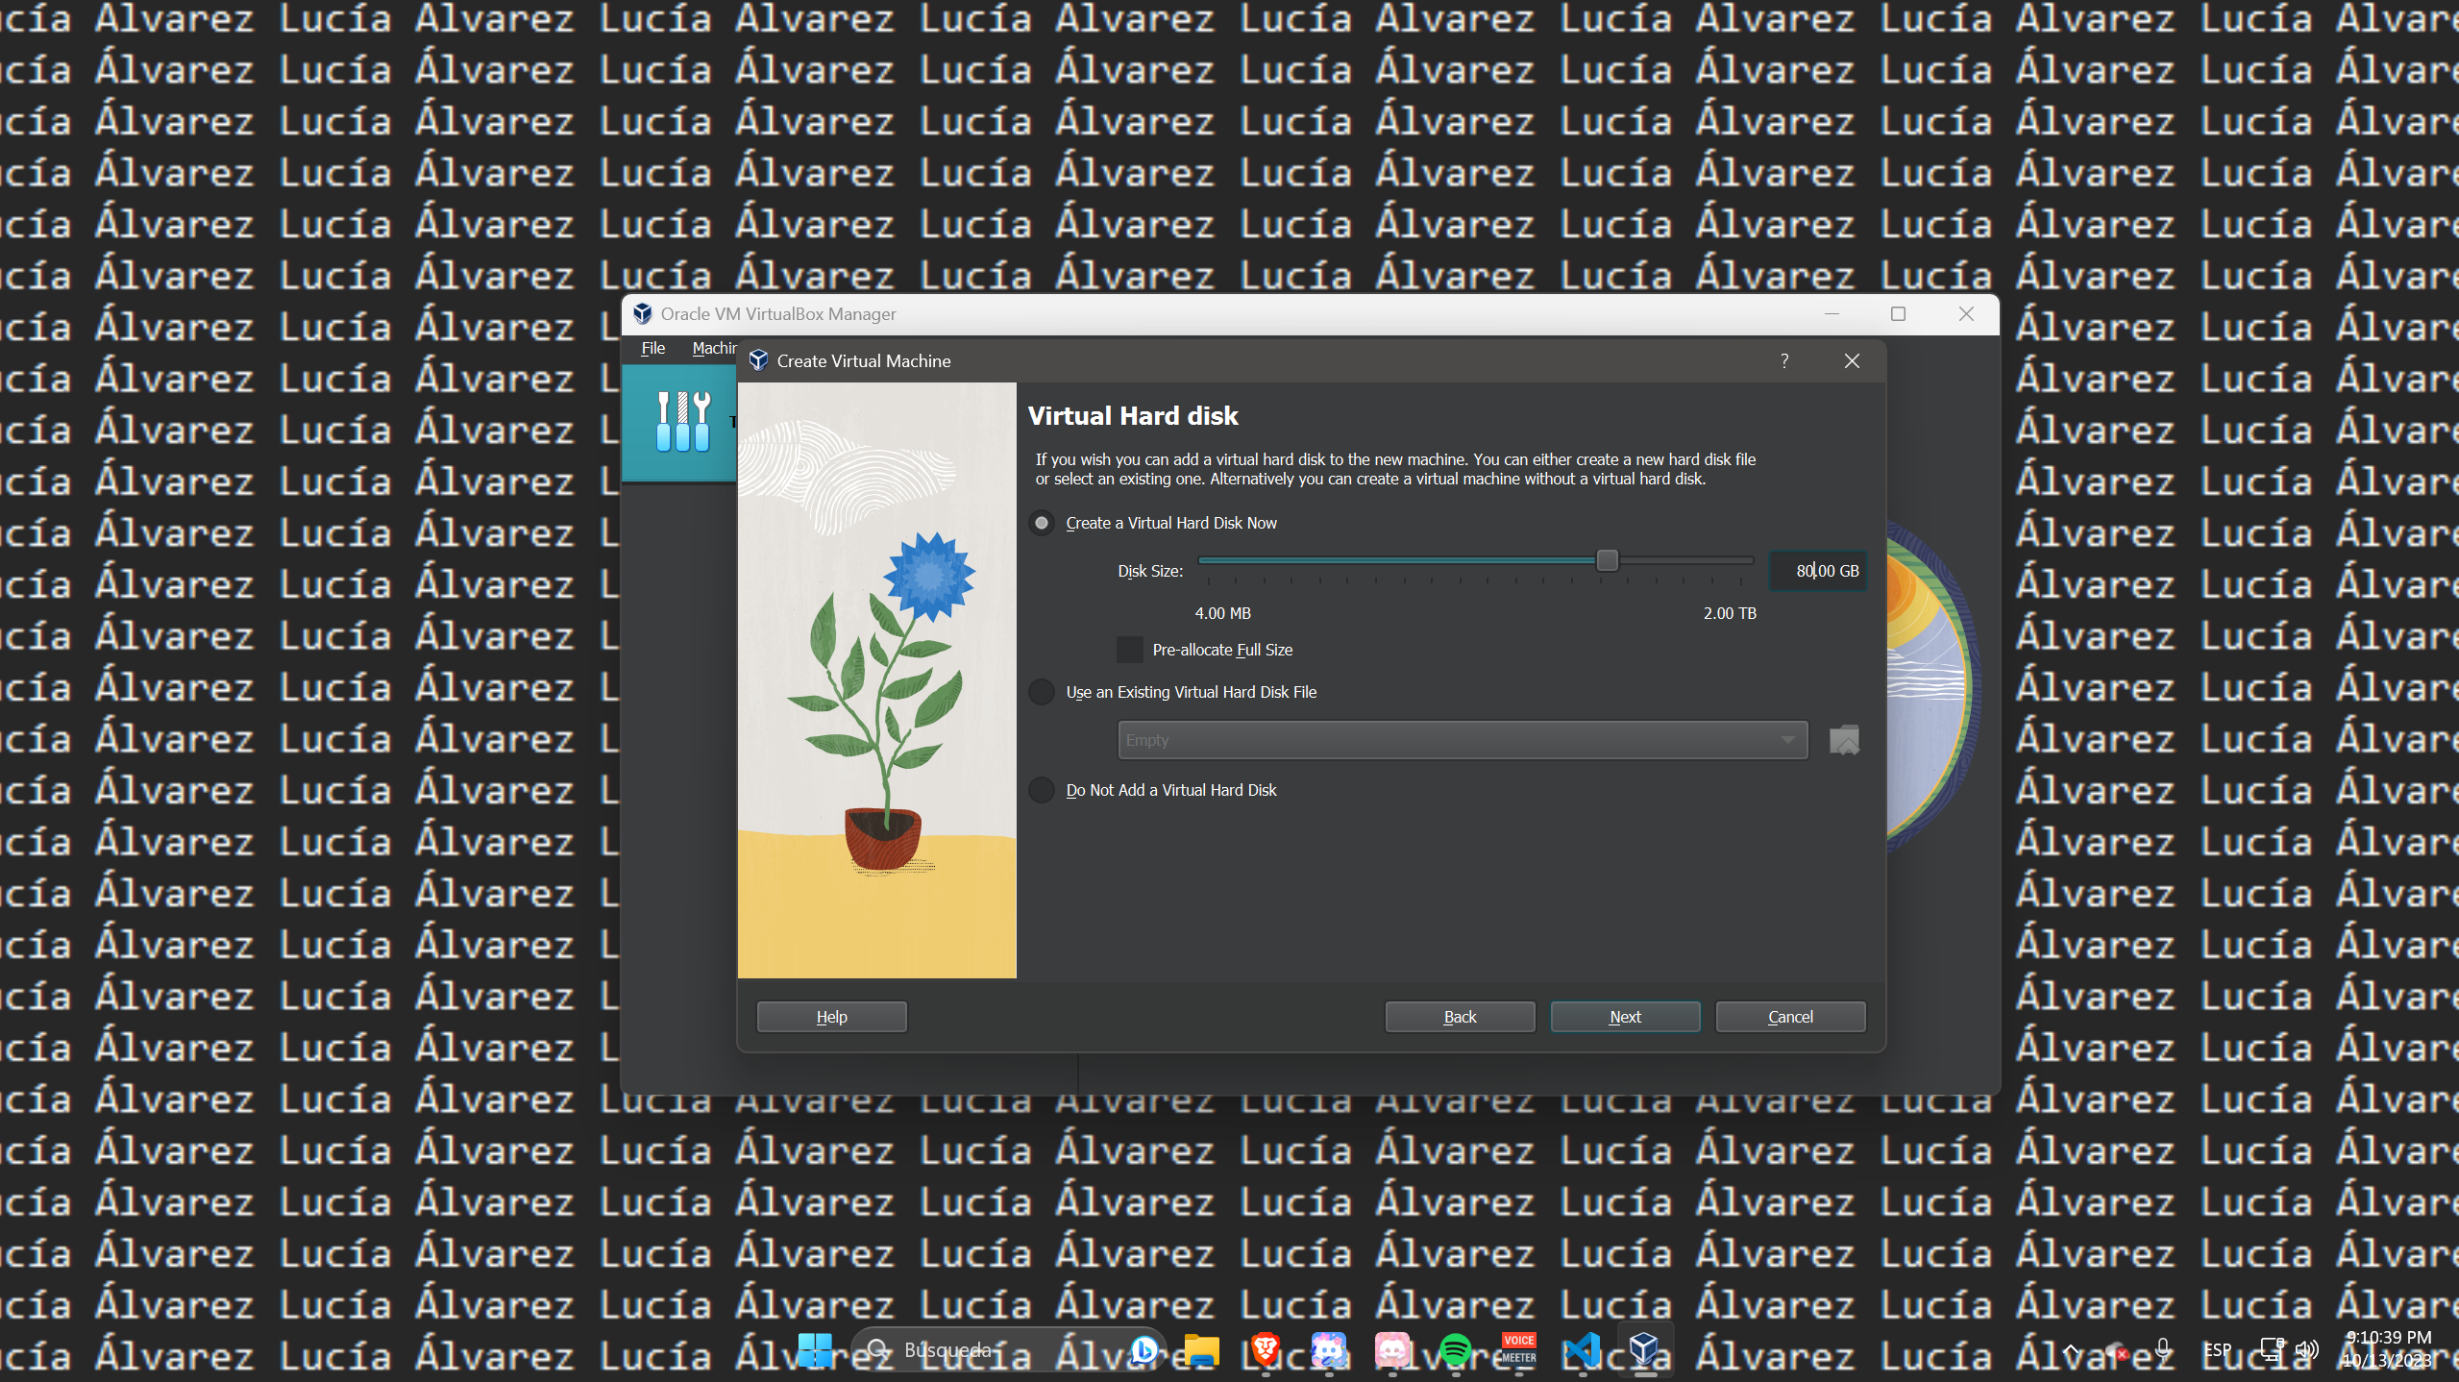Click the VirtualBox icon in the taskbar

tap(1644, 1350)
